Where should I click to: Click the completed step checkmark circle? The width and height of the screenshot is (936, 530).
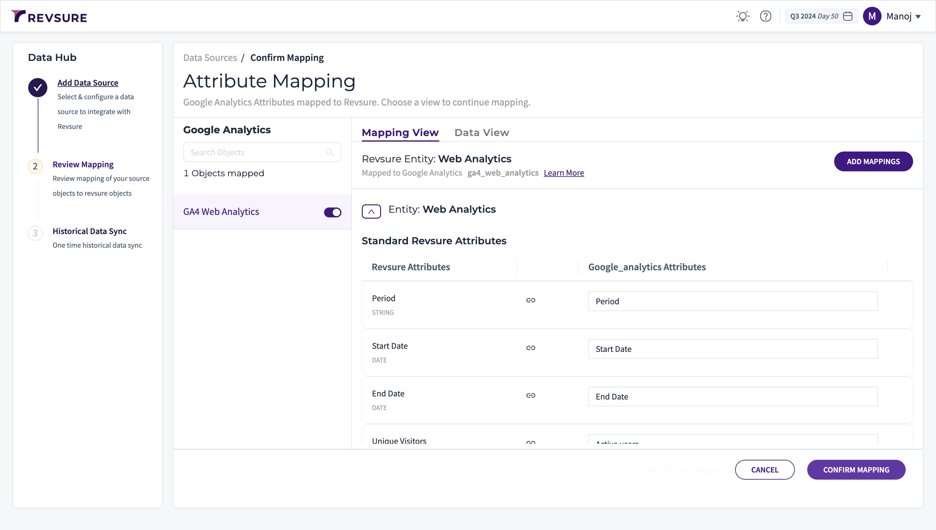pyautogui.click(x=37, y=88)
